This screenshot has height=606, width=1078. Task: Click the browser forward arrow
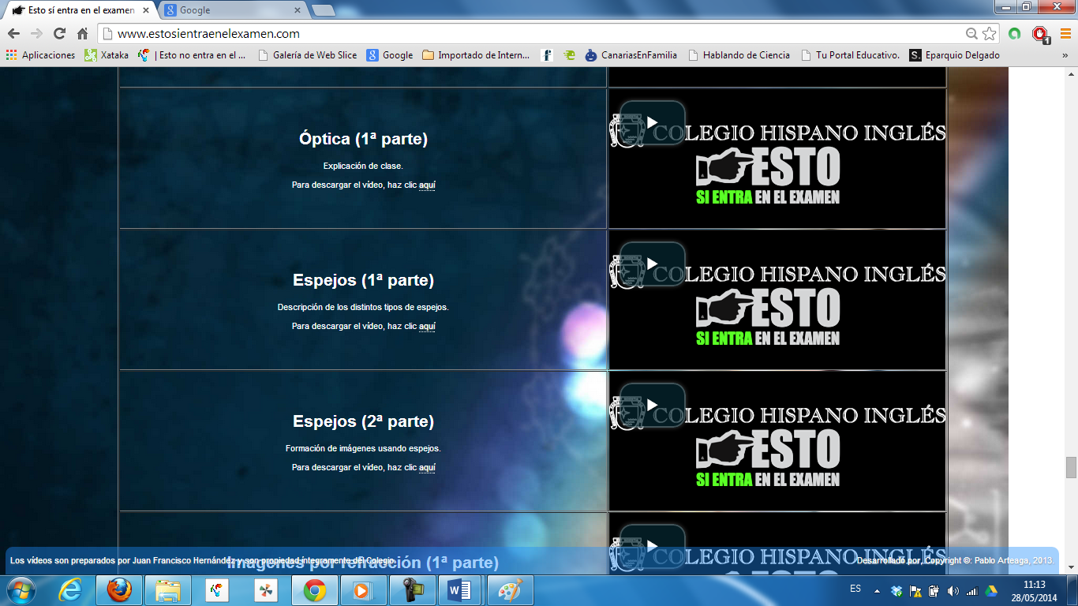click(x=36, y=34)
